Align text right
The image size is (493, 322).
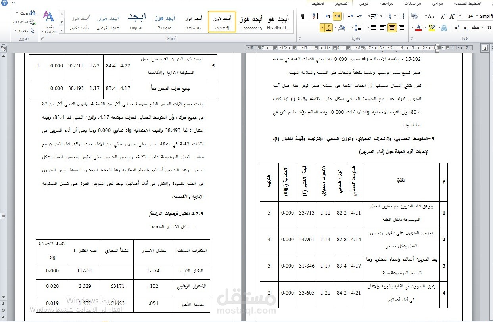click(401, 28)
